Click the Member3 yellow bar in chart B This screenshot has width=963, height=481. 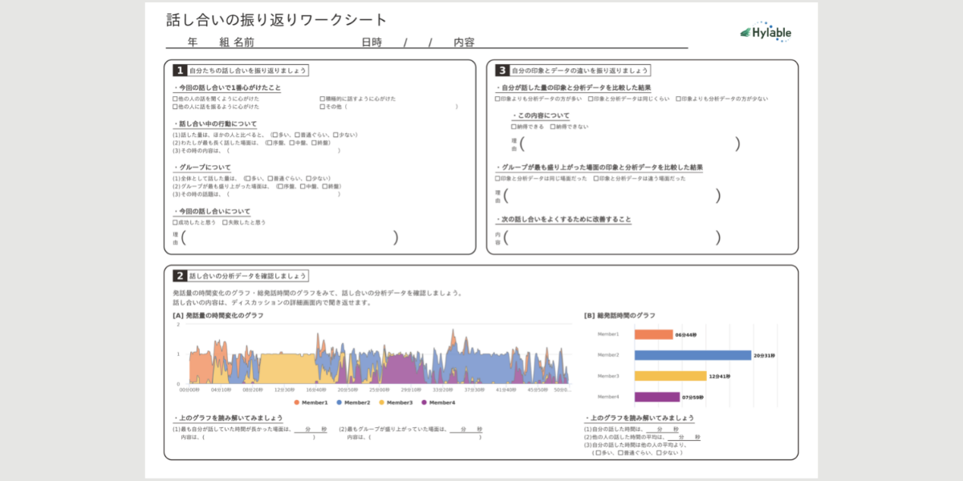pyautogui.click(x=670, y=376)
